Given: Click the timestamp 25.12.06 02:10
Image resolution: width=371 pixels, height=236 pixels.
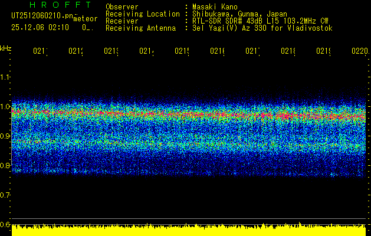Looking at the screenshot, I should coord(40,28).
